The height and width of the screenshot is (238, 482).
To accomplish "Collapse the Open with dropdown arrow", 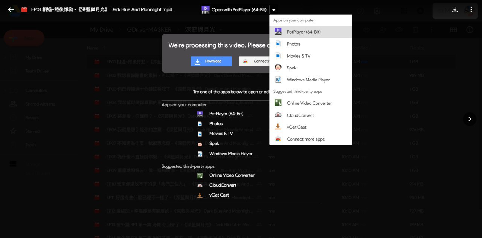I will [x=274, y=10].
